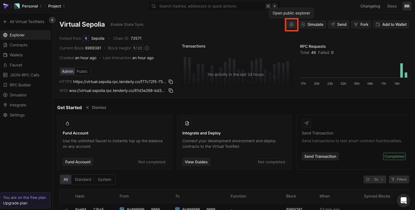
Task: Click the Chain ID value 73571
Action: (x=136, y=38)
